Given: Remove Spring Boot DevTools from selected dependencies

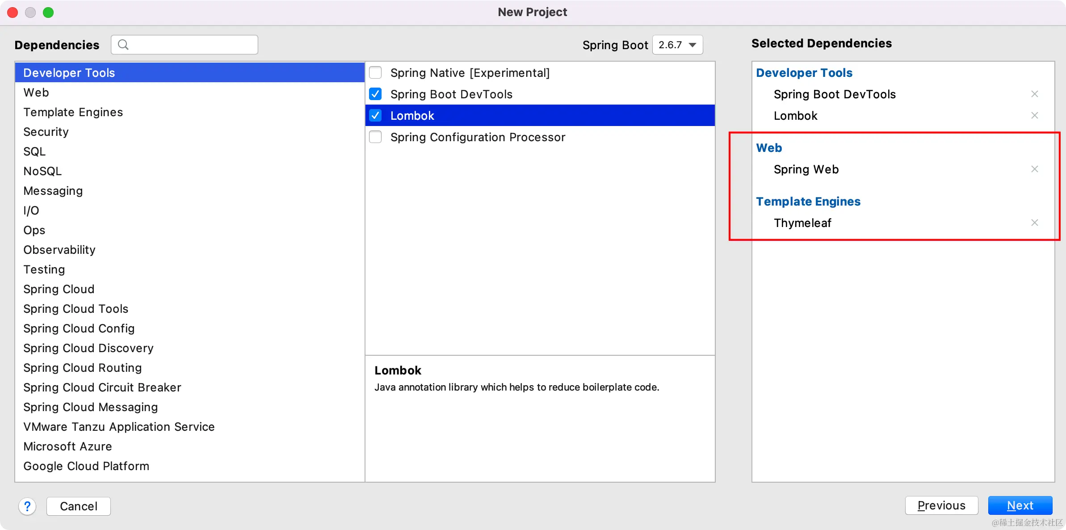Looking at the screenshot, I should point(1034,94).
